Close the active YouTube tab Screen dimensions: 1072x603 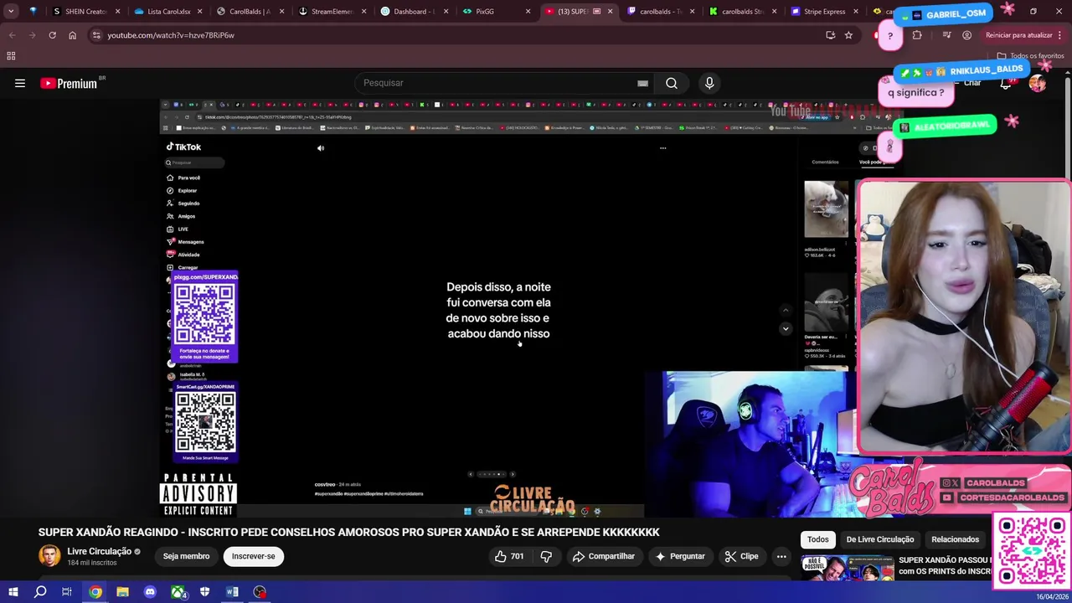tap(610, 12)
